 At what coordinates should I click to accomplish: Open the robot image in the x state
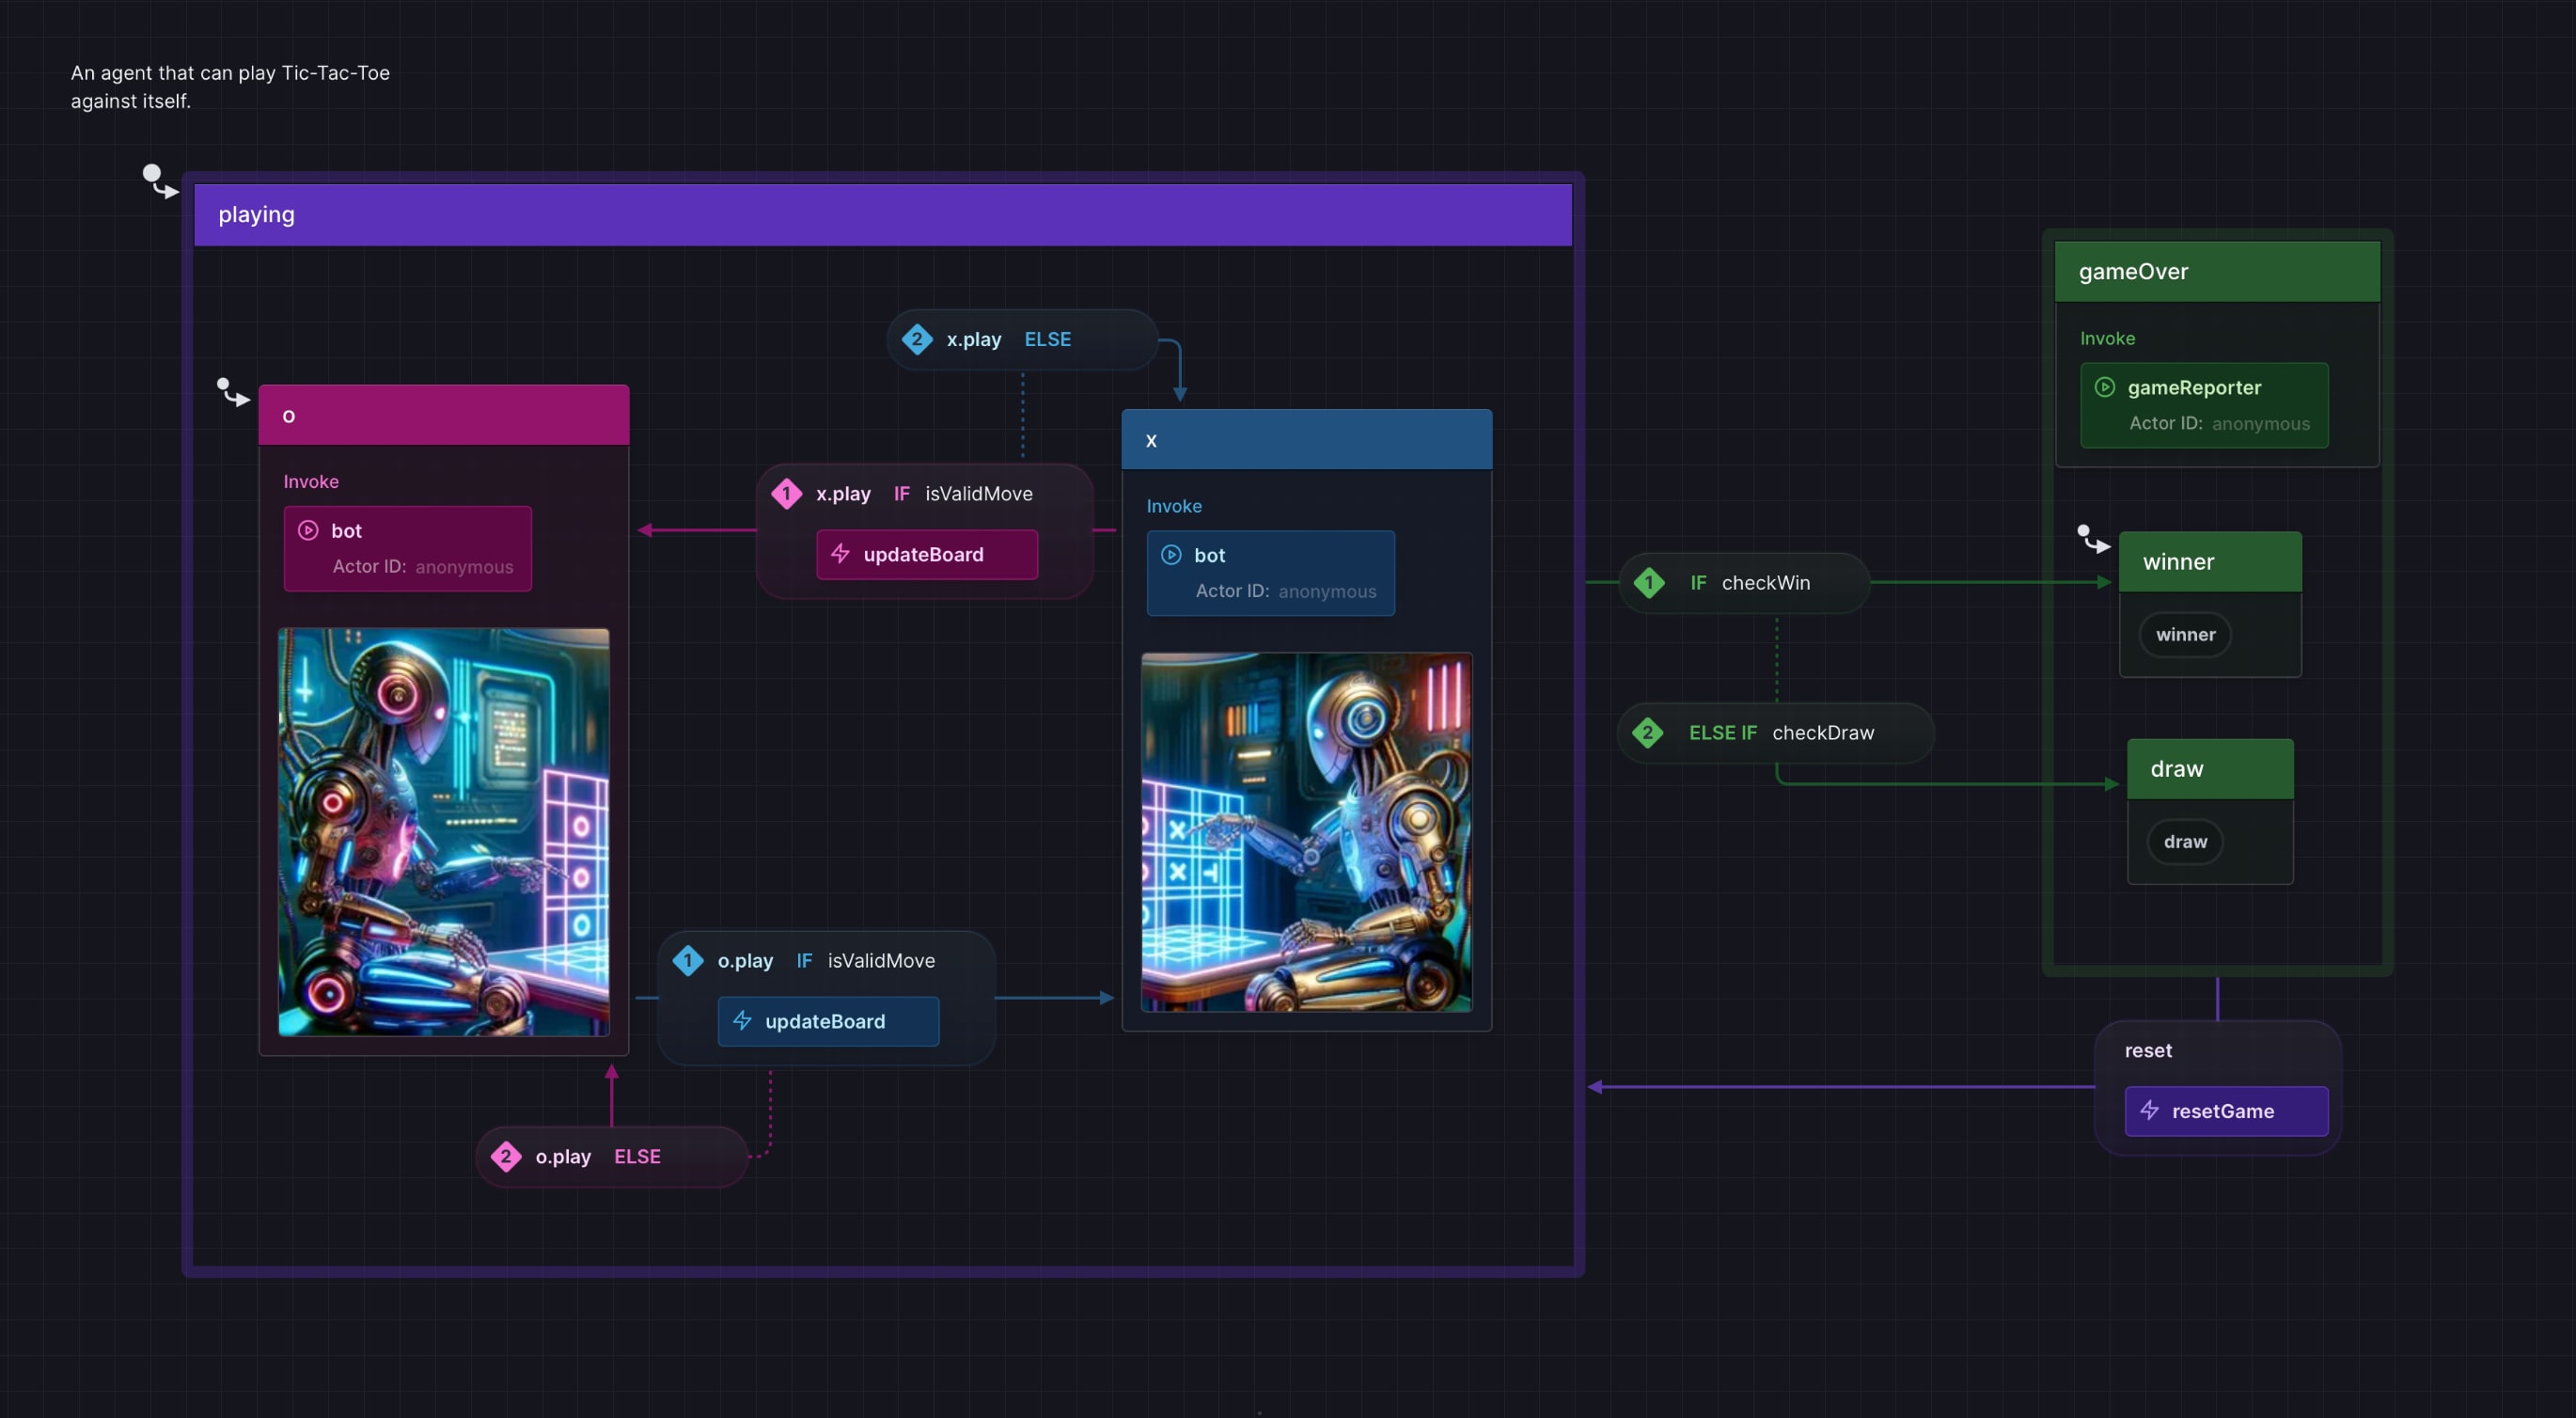pos(1306,831)
